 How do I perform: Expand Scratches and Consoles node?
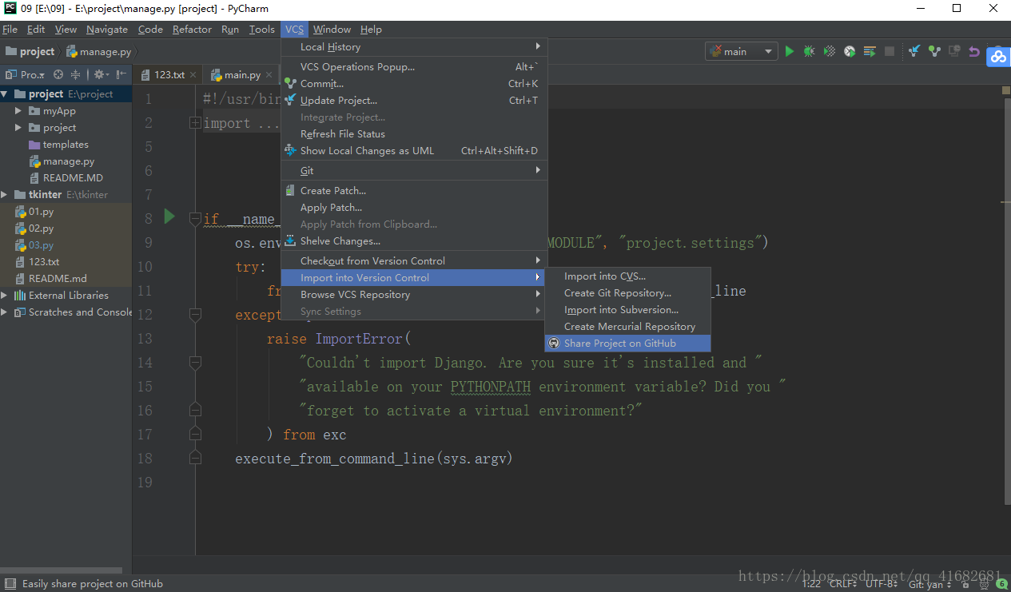(x=5, y=312)
